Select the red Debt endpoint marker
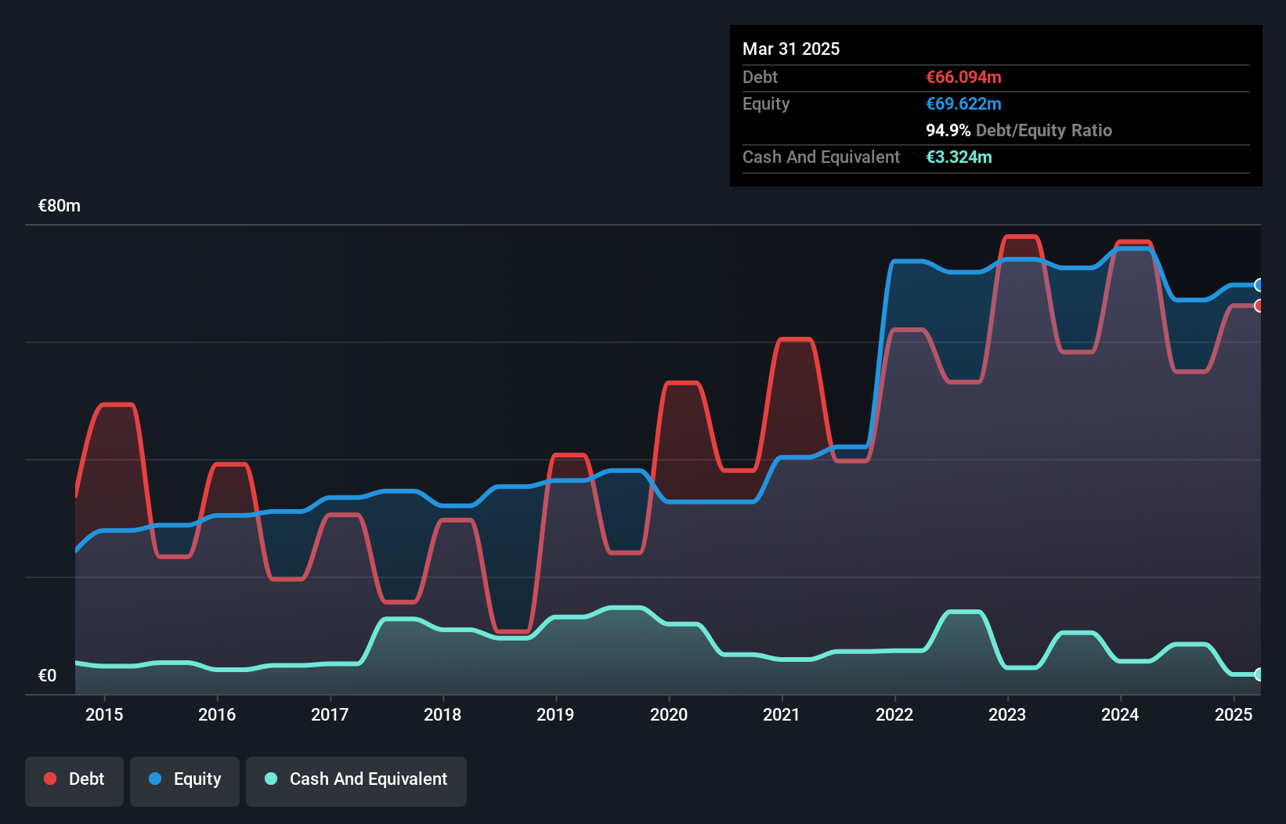Viewport: 1286px width, 824px height. coord(1259,305)
